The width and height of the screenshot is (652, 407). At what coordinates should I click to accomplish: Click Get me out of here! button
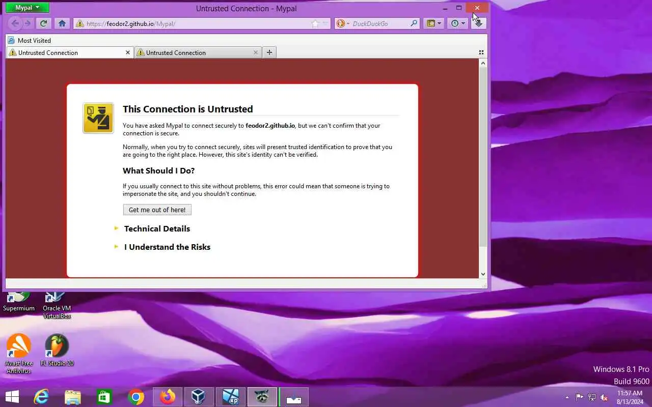[157, 210]
